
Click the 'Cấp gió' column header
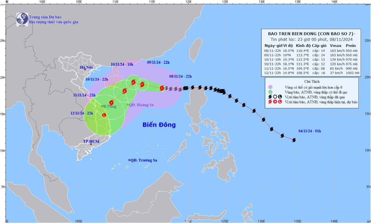319,45
